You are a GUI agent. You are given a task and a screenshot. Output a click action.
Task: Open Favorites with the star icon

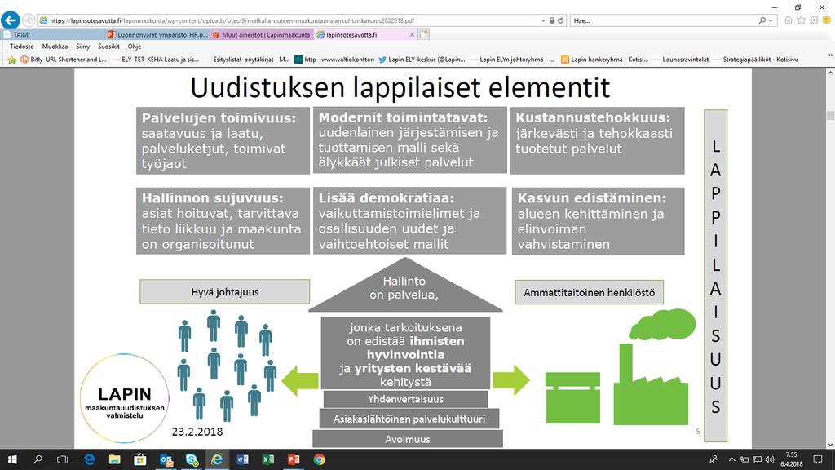801,20
